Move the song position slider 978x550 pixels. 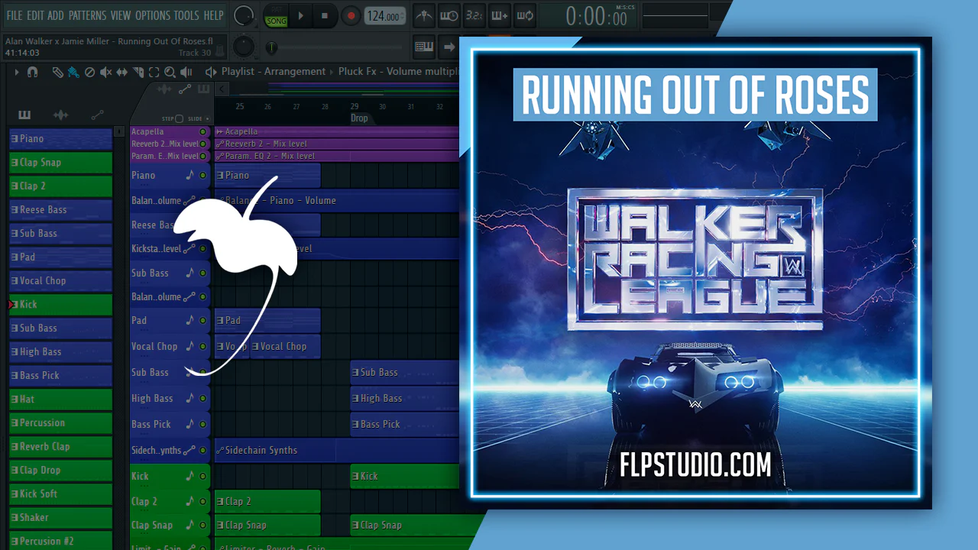pos(271,47)
